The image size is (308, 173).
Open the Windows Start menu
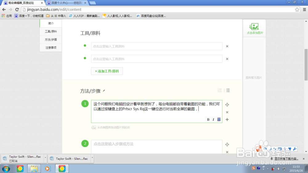[x=6, y=169]
